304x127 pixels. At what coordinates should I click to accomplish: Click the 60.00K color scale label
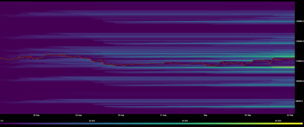278,121
